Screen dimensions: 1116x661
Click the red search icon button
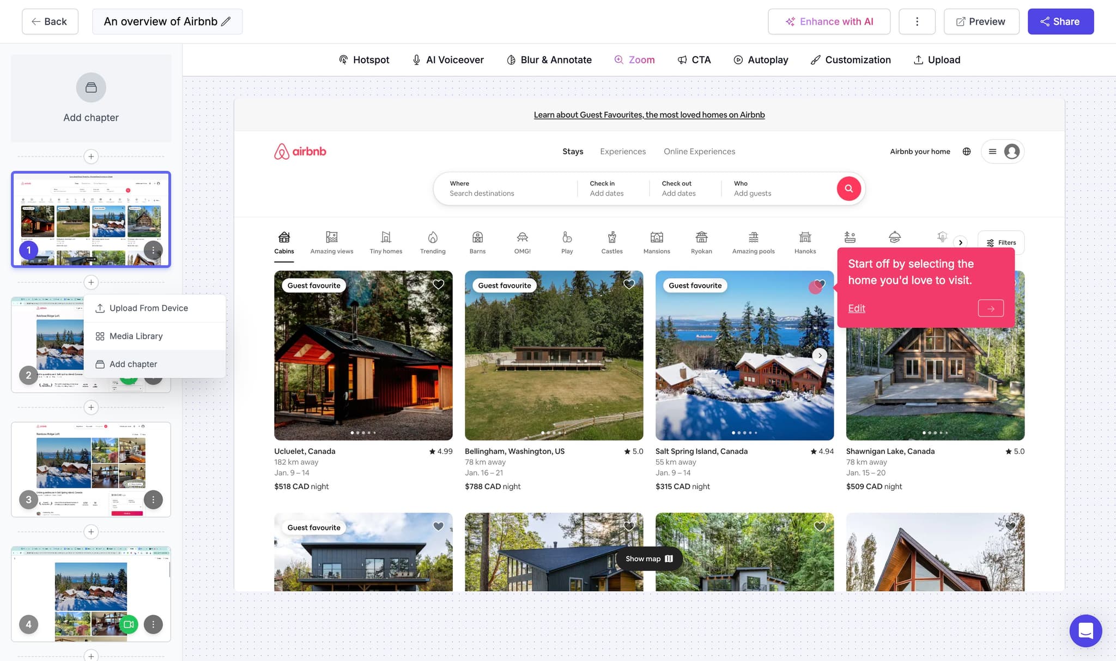(848, 189)
